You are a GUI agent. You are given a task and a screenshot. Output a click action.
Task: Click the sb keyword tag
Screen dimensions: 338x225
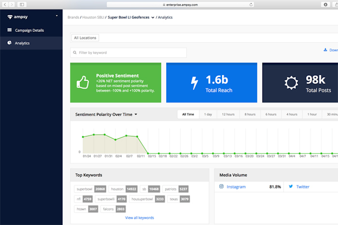(x=150, y=189)
